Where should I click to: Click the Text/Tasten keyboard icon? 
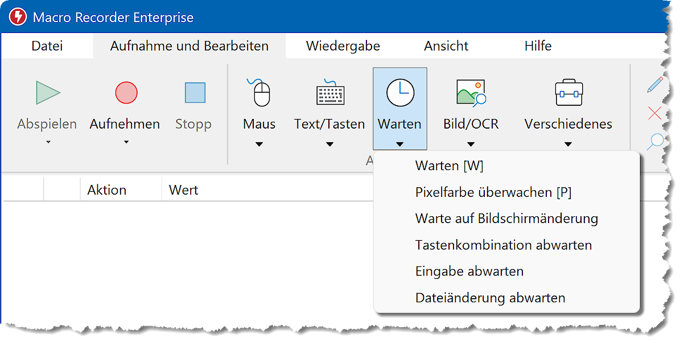(x=329, y=93)
